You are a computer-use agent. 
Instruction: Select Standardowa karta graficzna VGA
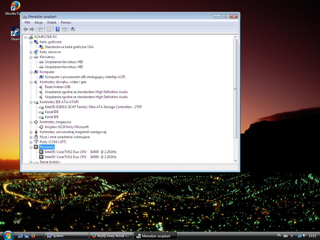tap(69, 47)
